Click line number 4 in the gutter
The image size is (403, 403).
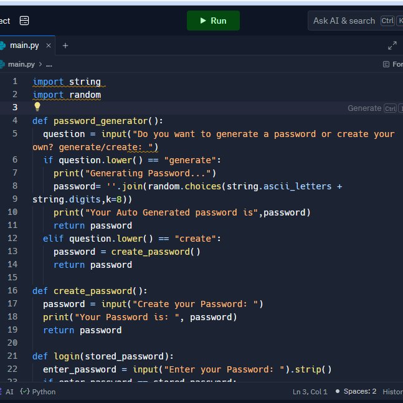15,120
